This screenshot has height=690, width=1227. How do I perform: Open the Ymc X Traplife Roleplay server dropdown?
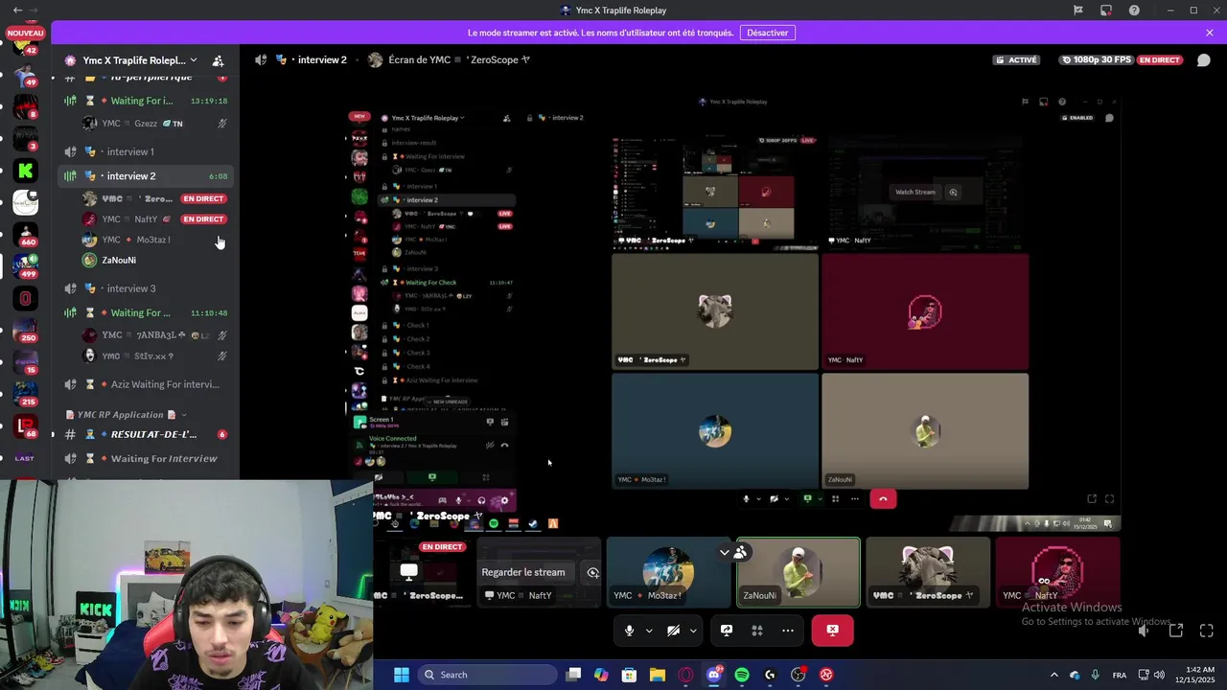pos(140,60)
